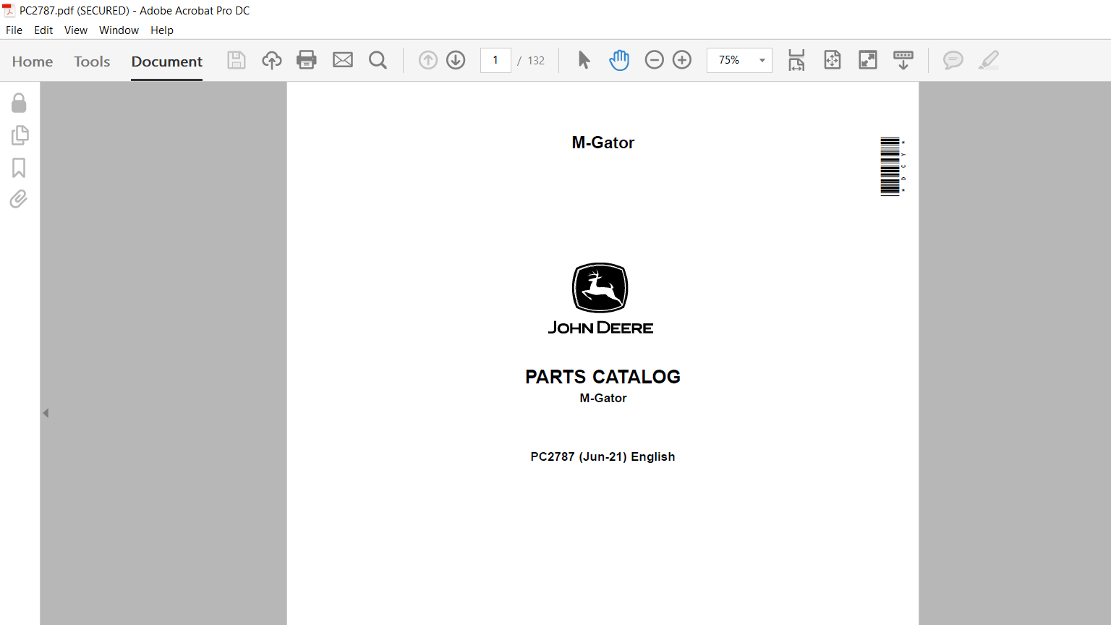The height and width of the screenshot is (625, 1111).
Task: Print the document with printer icon
Action: 307,60
